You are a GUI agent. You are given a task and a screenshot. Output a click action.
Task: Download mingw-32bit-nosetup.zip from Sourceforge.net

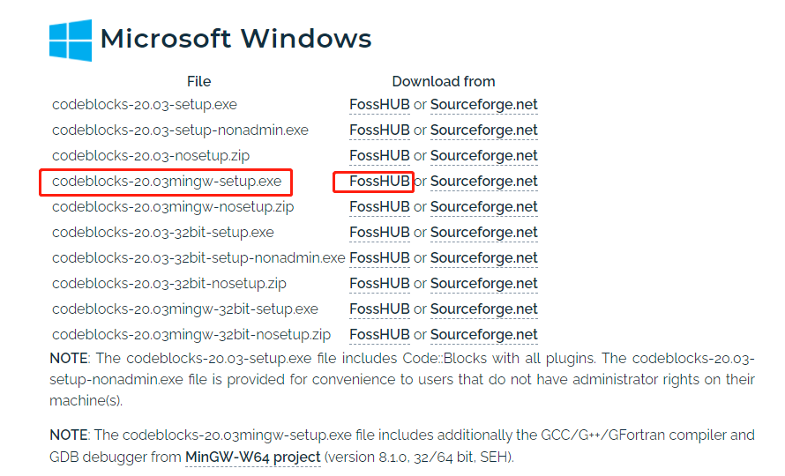point(483,334)
